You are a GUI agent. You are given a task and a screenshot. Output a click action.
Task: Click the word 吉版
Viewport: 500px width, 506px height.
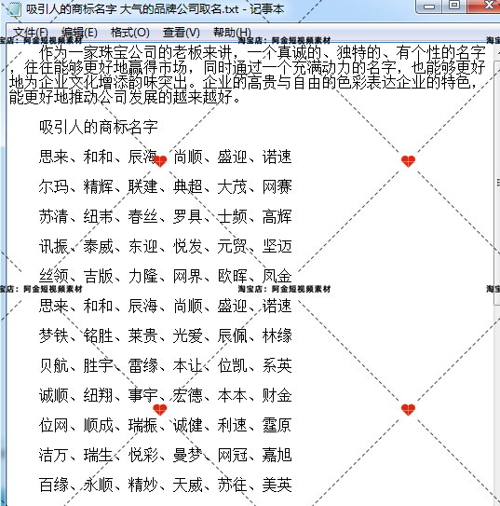pos(99,276)
